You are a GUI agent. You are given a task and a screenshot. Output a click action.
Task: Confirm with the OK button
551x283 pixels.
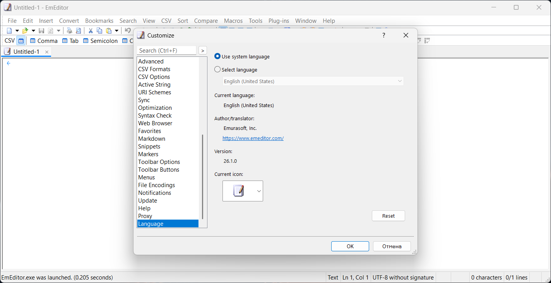point(350,246)
